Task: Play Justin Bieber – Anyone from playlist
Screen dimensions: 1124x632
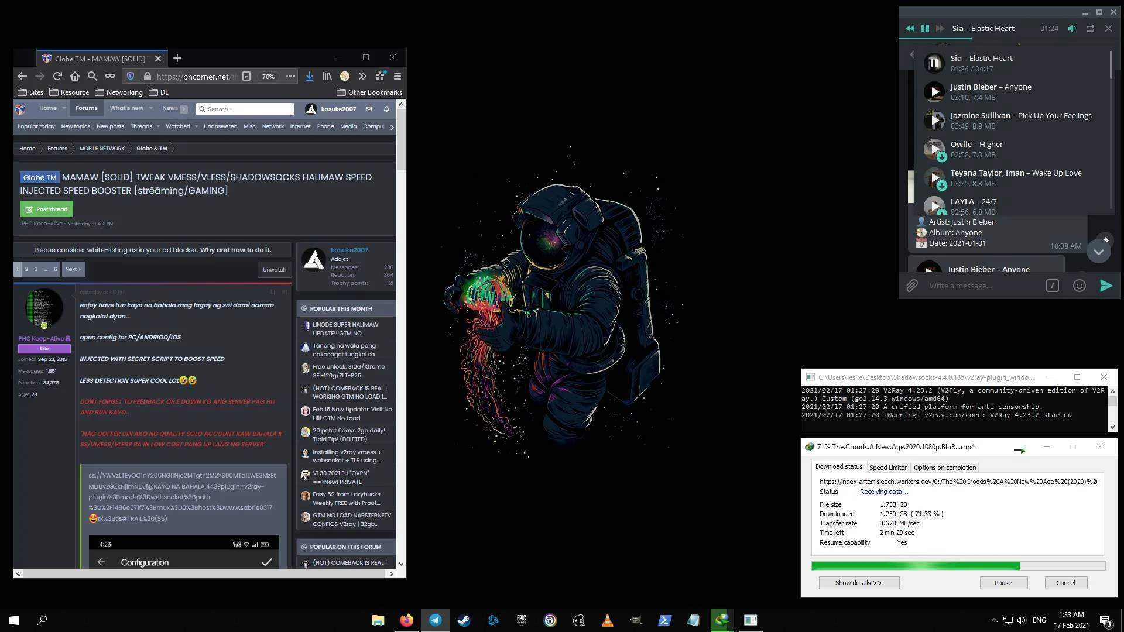Action: click(934, 92)
